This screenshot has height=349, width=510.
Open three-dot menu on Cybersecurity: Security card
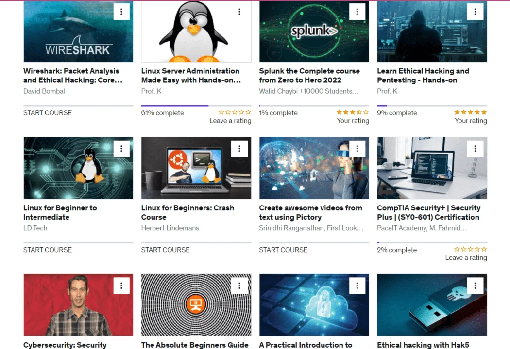pos(121,286)
